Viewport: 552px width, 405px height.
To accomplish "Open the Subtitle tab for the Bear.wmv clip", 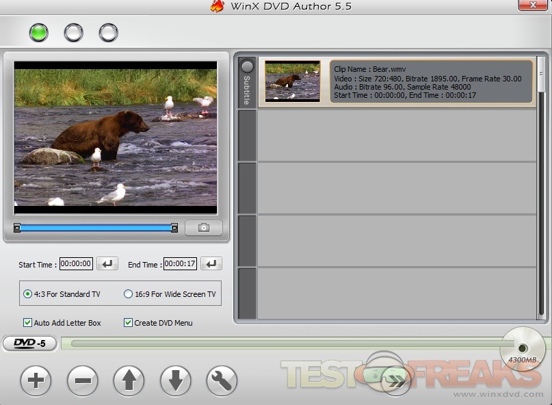I will 247,83.
